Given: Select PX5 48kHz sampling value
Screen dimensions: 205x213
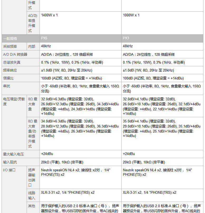Looking at the screenshot, I should pos(80,46).
